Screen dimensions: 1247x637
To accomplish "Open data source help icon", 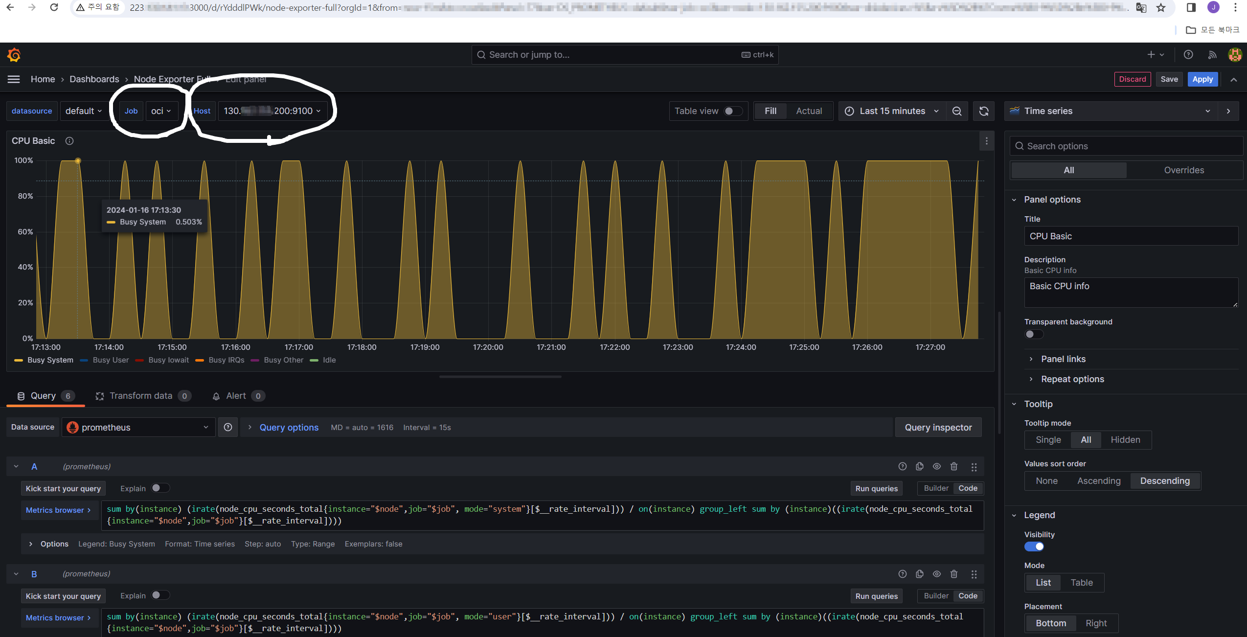I will click(x=228, y=427).
